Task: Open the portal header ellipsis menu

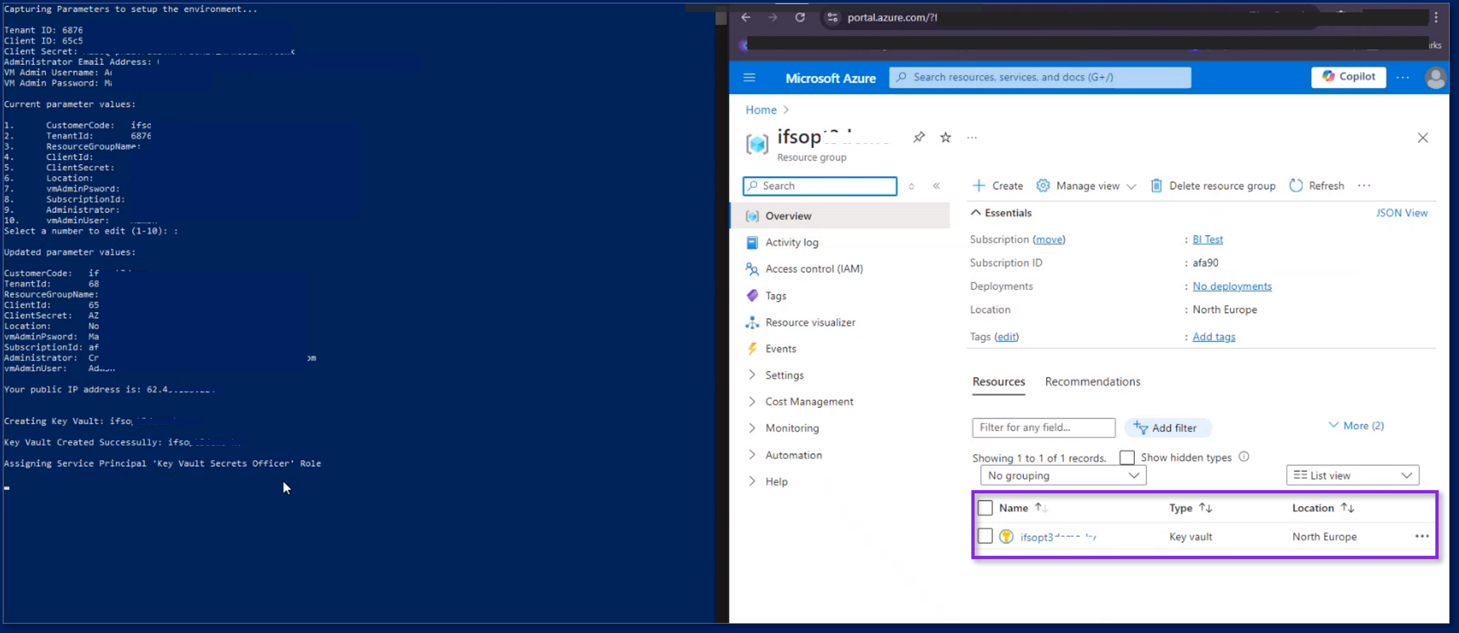Action: (1402, 78)
